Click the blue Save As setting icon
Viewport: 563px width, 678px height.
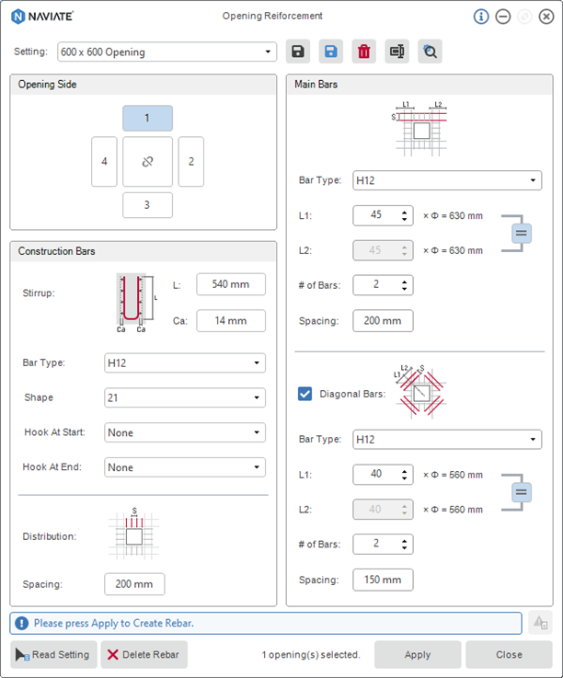point(330,52)
